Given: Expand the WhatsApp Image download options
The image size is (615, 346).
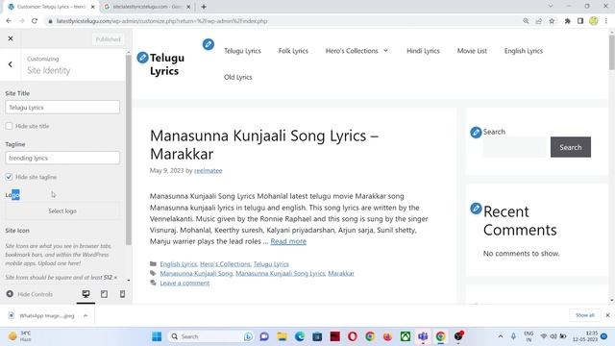Looking at the screenshot, I should click(86, 315).
